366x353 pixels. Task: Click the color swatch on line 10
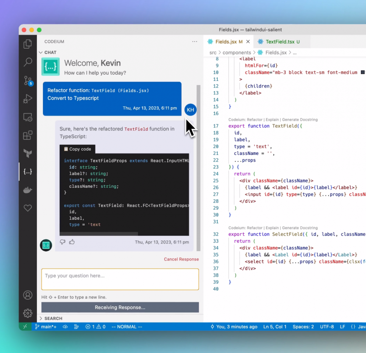pos(362,72)
